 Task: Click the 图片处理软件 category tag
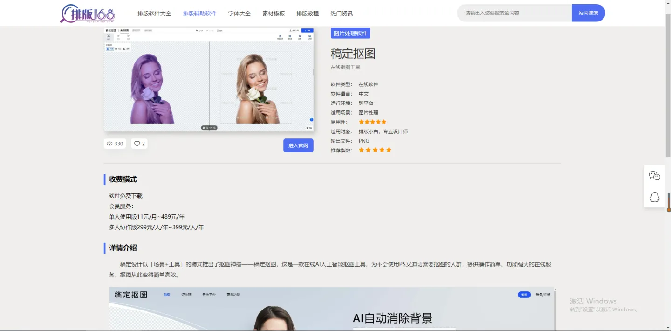(350, 33)
